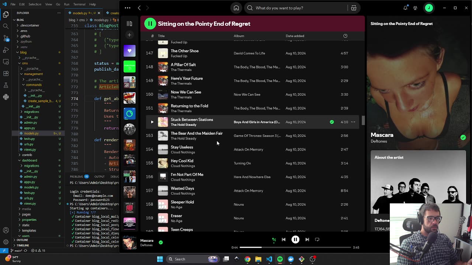Open create_sample_b file in Explorer
Screen dimensions: 472x265
click(x=41, y=101)
